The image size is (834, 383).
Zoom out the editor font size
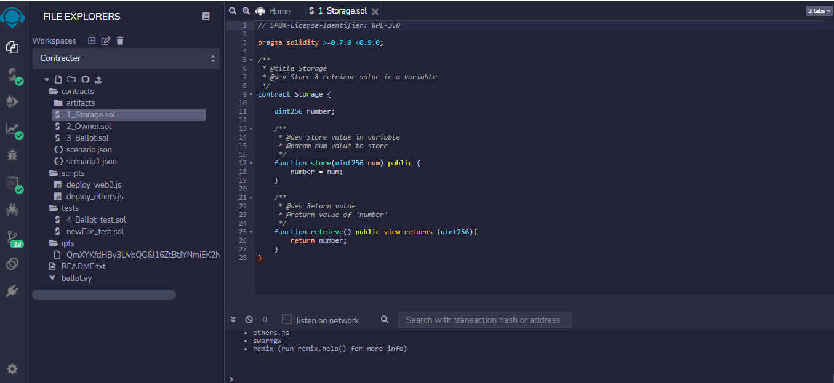[233, 10]
